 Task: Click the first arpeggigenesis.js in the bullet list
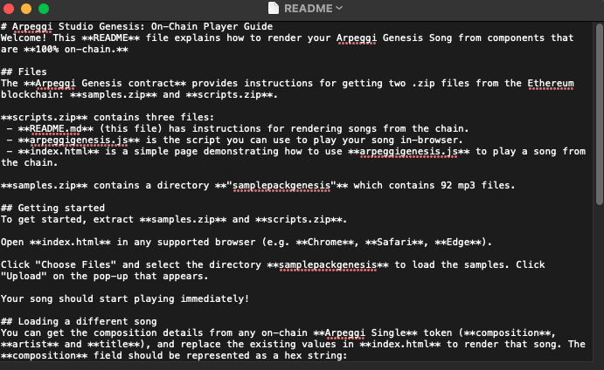(x=79, y=140)
